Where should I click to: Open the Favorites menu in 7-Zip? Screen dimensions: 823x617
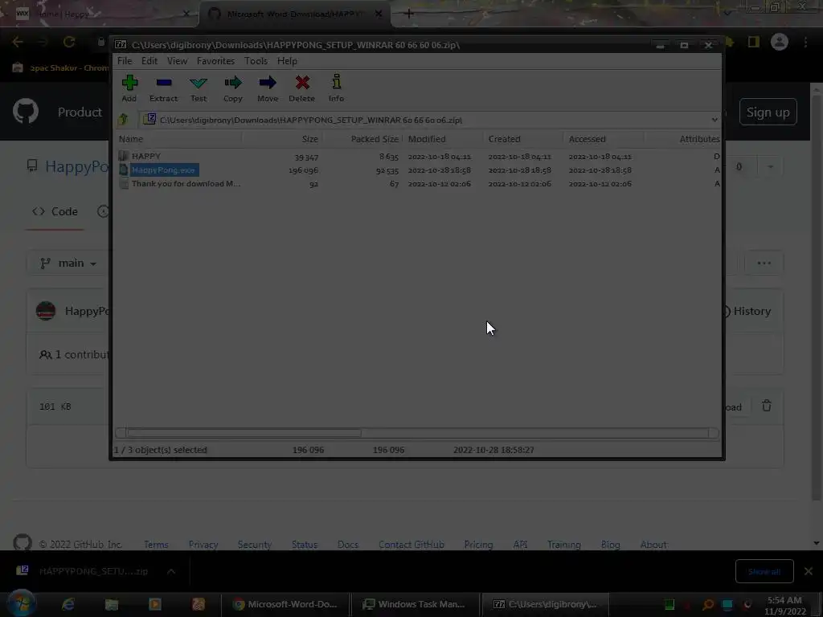pyautogui.click(x=215, y=61)
